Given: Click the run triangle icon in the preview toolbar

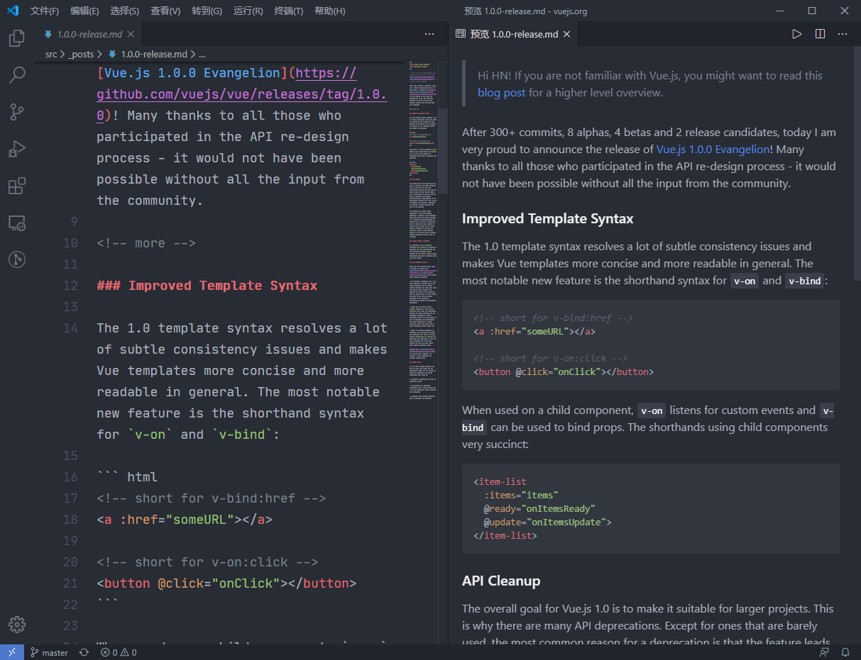Looking at the screenshot, I should coord(797,34).
